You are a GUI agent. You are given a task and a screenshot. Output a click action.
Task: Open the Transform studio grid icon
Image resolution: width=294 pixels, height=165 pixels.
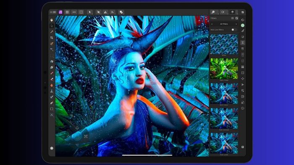click(x=243, y=73)
